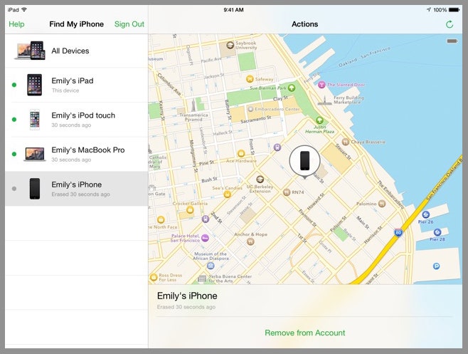
Task: Click the iPod touch device thumbnail
Action: pos(35,119)
